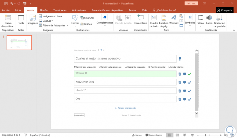Select Permitir varias elecciones radio button
Screen dimensions: 237x138
(100, 67)
